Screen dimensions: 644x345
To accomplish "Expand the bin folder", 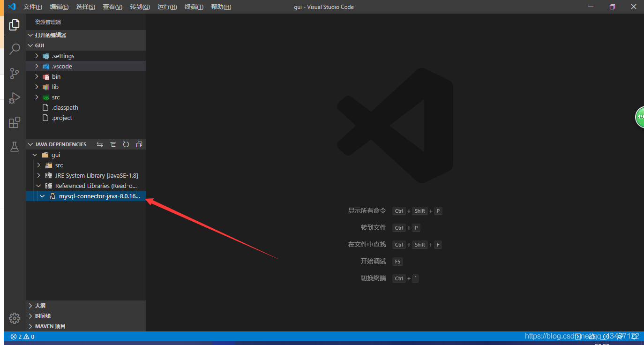I will pyautogui.click(x=86, y=76).
